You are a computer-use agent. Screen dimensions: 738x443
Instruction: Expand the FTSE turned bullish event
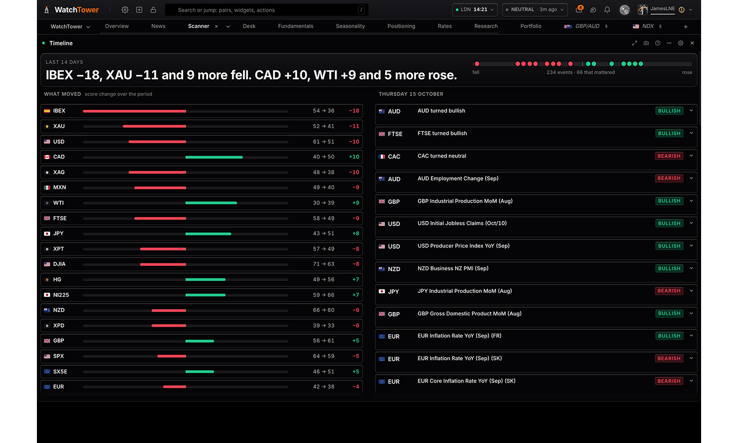(691, 133)
